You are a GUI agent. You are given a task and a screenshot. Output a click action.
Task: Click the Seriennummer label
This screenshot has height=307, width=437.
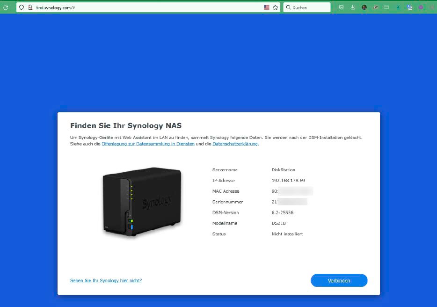[x=228, y=202]
